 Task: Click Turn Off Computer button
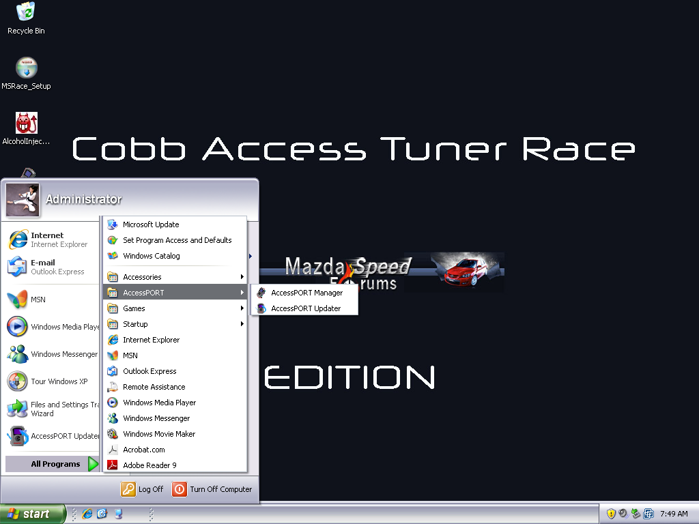(212, 489)
